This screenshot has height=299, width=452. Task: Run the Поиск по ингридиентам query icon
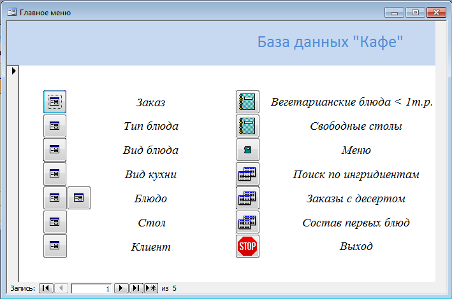(247, 174)
